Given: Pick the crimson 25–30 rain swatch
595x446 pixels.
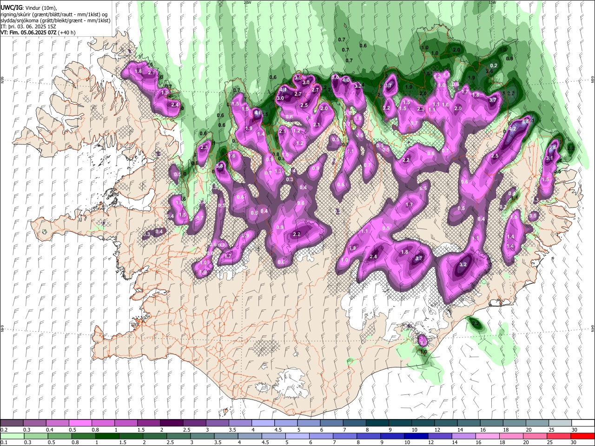Looking at the screenshot, I should click(559, 436).
